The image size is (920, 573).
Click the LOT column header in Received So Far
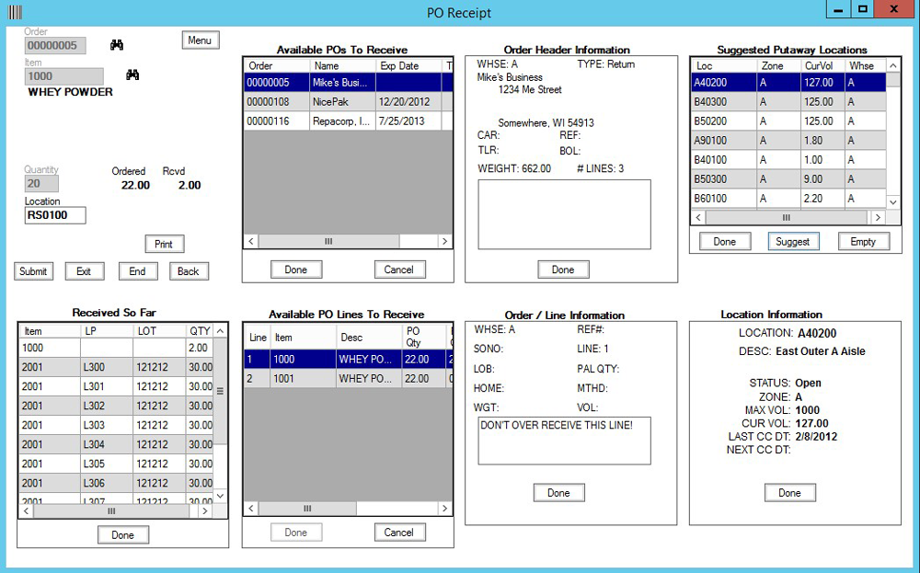[x=159, y=331]
